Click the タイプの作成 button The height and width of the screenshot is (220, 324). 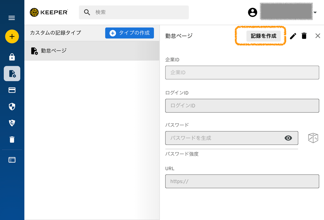click(129, 33)
